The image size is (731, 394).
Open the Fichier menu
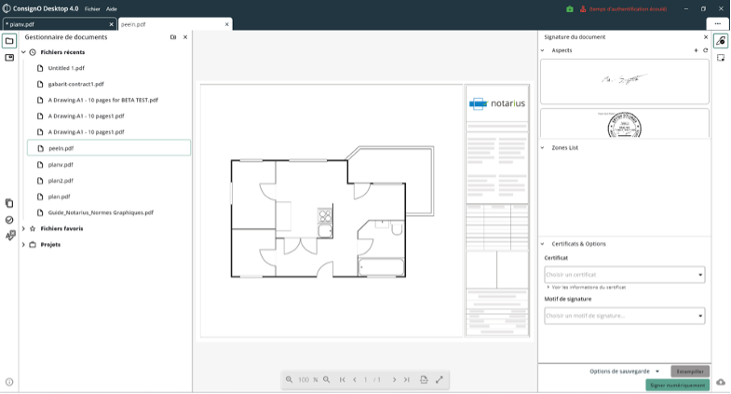92,9
